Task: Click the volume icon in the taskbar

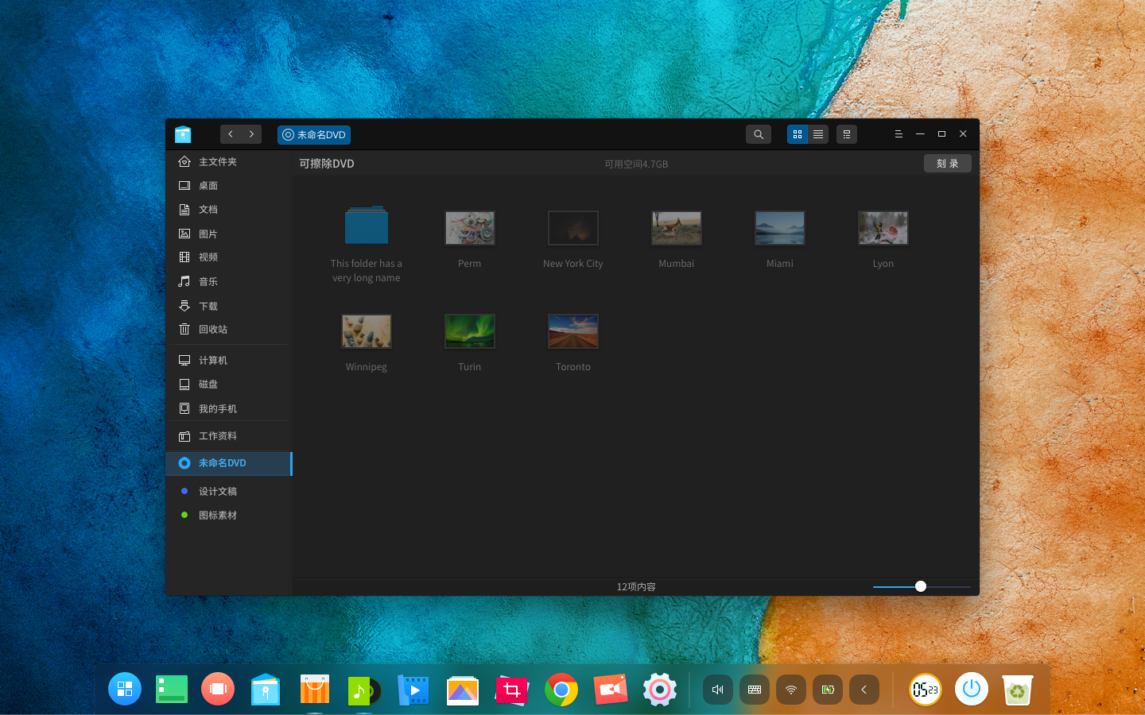Action: (x=717, y=690)
